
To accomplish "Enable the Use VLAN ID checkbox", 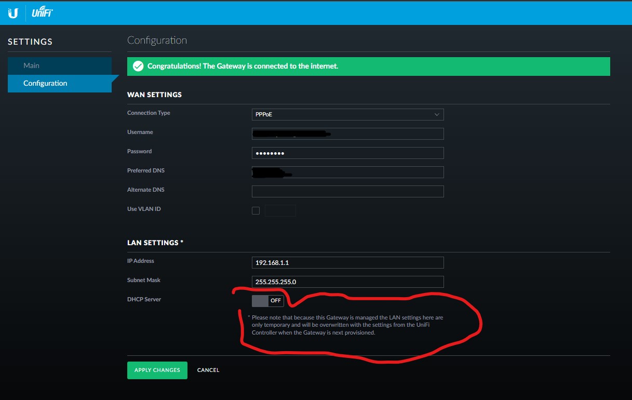I will (256, 210).
